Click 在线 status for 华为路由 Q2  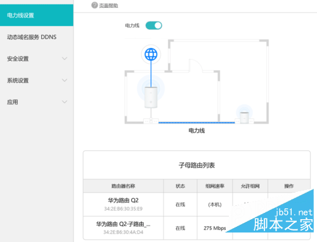coord(180,205)
